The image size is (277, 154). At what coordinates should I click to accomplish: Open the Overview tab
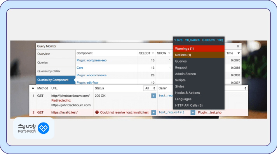(x=56, y=54)
